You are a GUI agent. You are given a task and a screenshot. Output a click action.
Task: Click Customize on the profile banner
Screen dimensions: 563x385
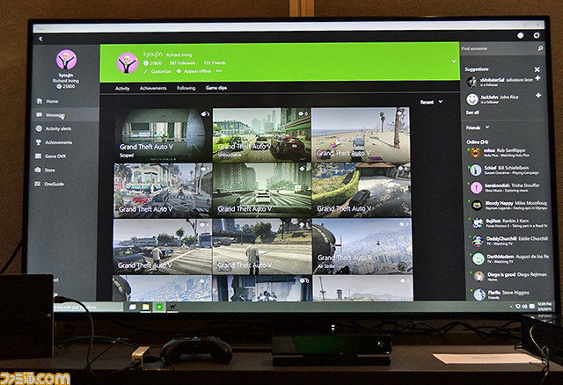pos(157,71)
